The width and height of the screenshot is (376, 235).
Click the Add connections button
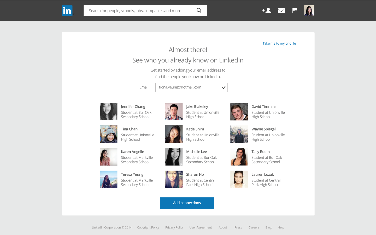coord(187,203)
